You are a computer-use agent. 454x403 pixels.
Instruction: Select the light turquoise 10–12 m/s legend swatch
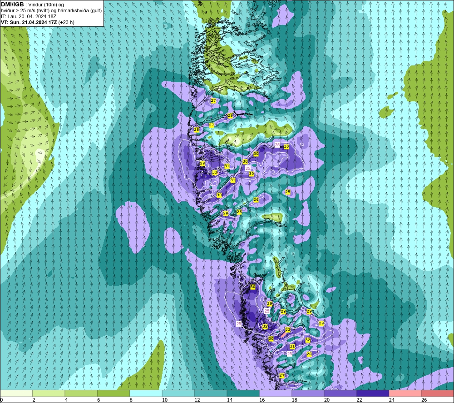178,393
